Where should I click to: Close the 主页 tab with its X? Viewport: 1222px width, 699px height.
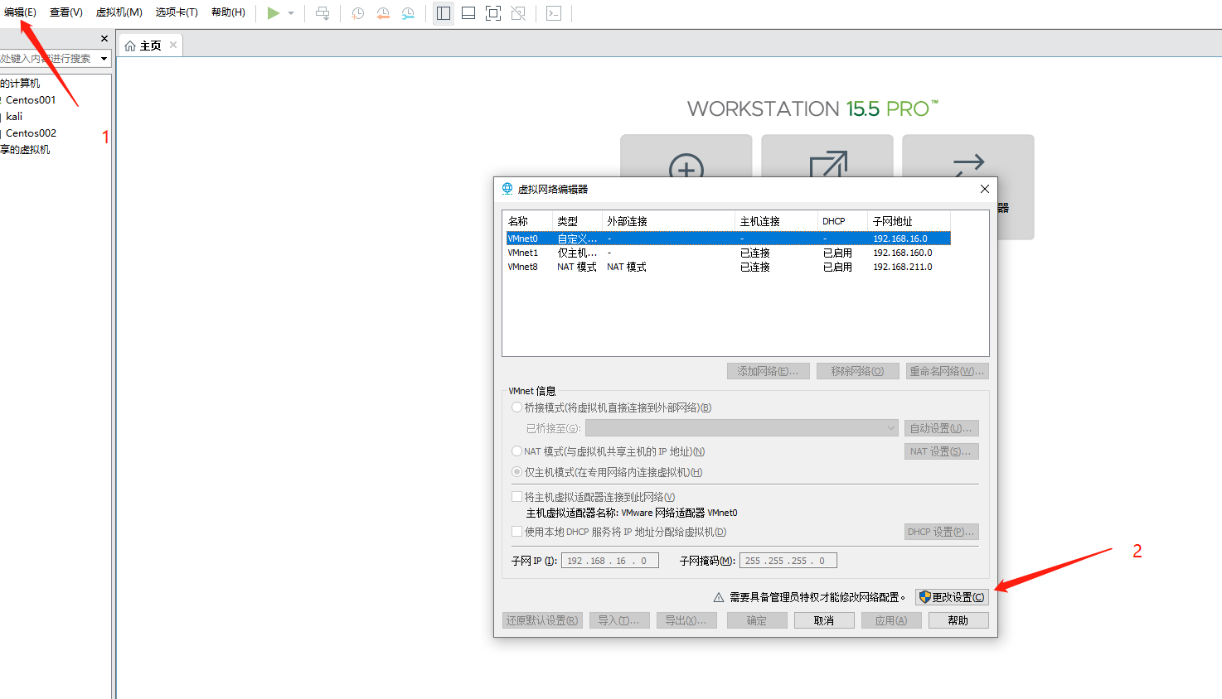173,45
